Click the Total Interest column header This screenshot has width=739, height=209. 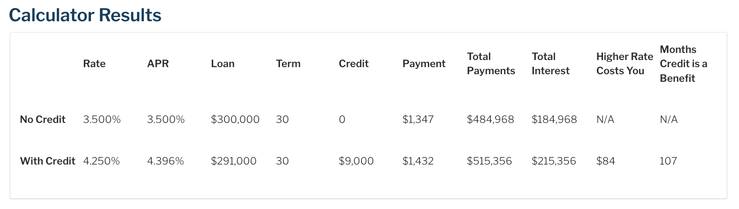click(x=550, y=64)
